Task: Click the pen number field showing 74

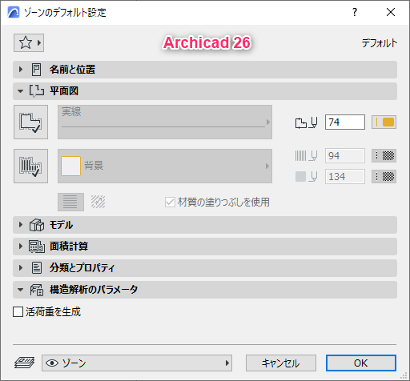Action: tap(345, 122)
